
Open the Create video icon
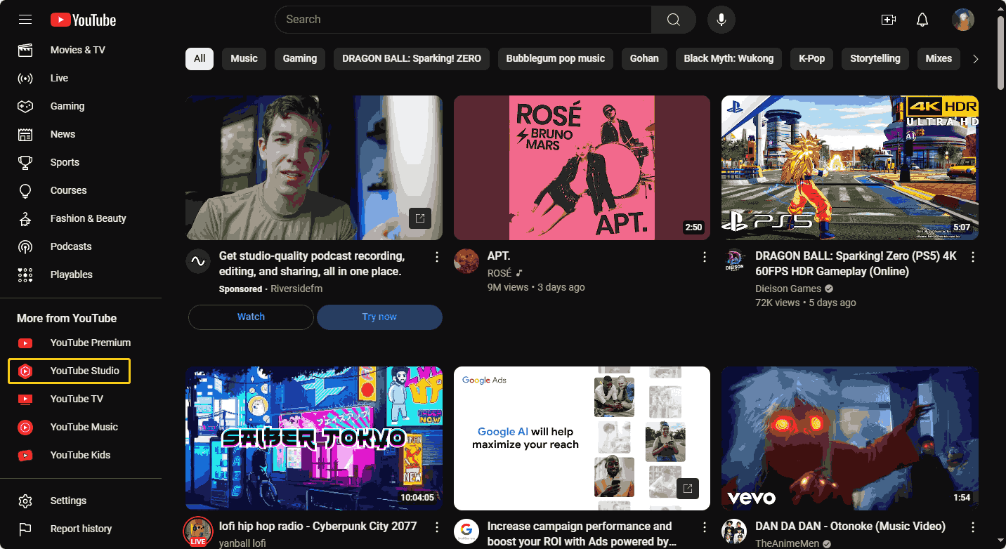click(x=889, y=20)
